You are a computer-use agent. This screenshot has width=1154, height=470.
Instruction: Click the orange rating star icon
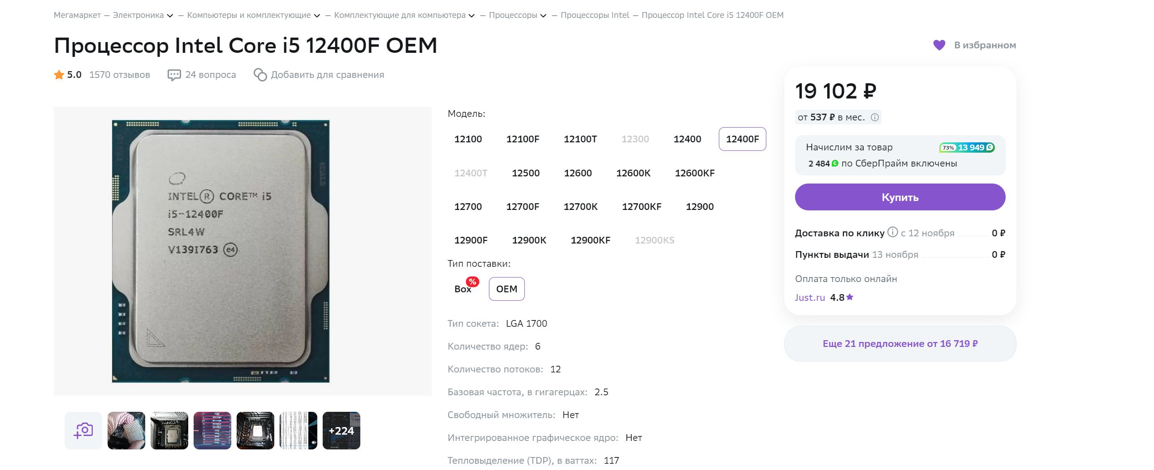[x=59, y=75]
